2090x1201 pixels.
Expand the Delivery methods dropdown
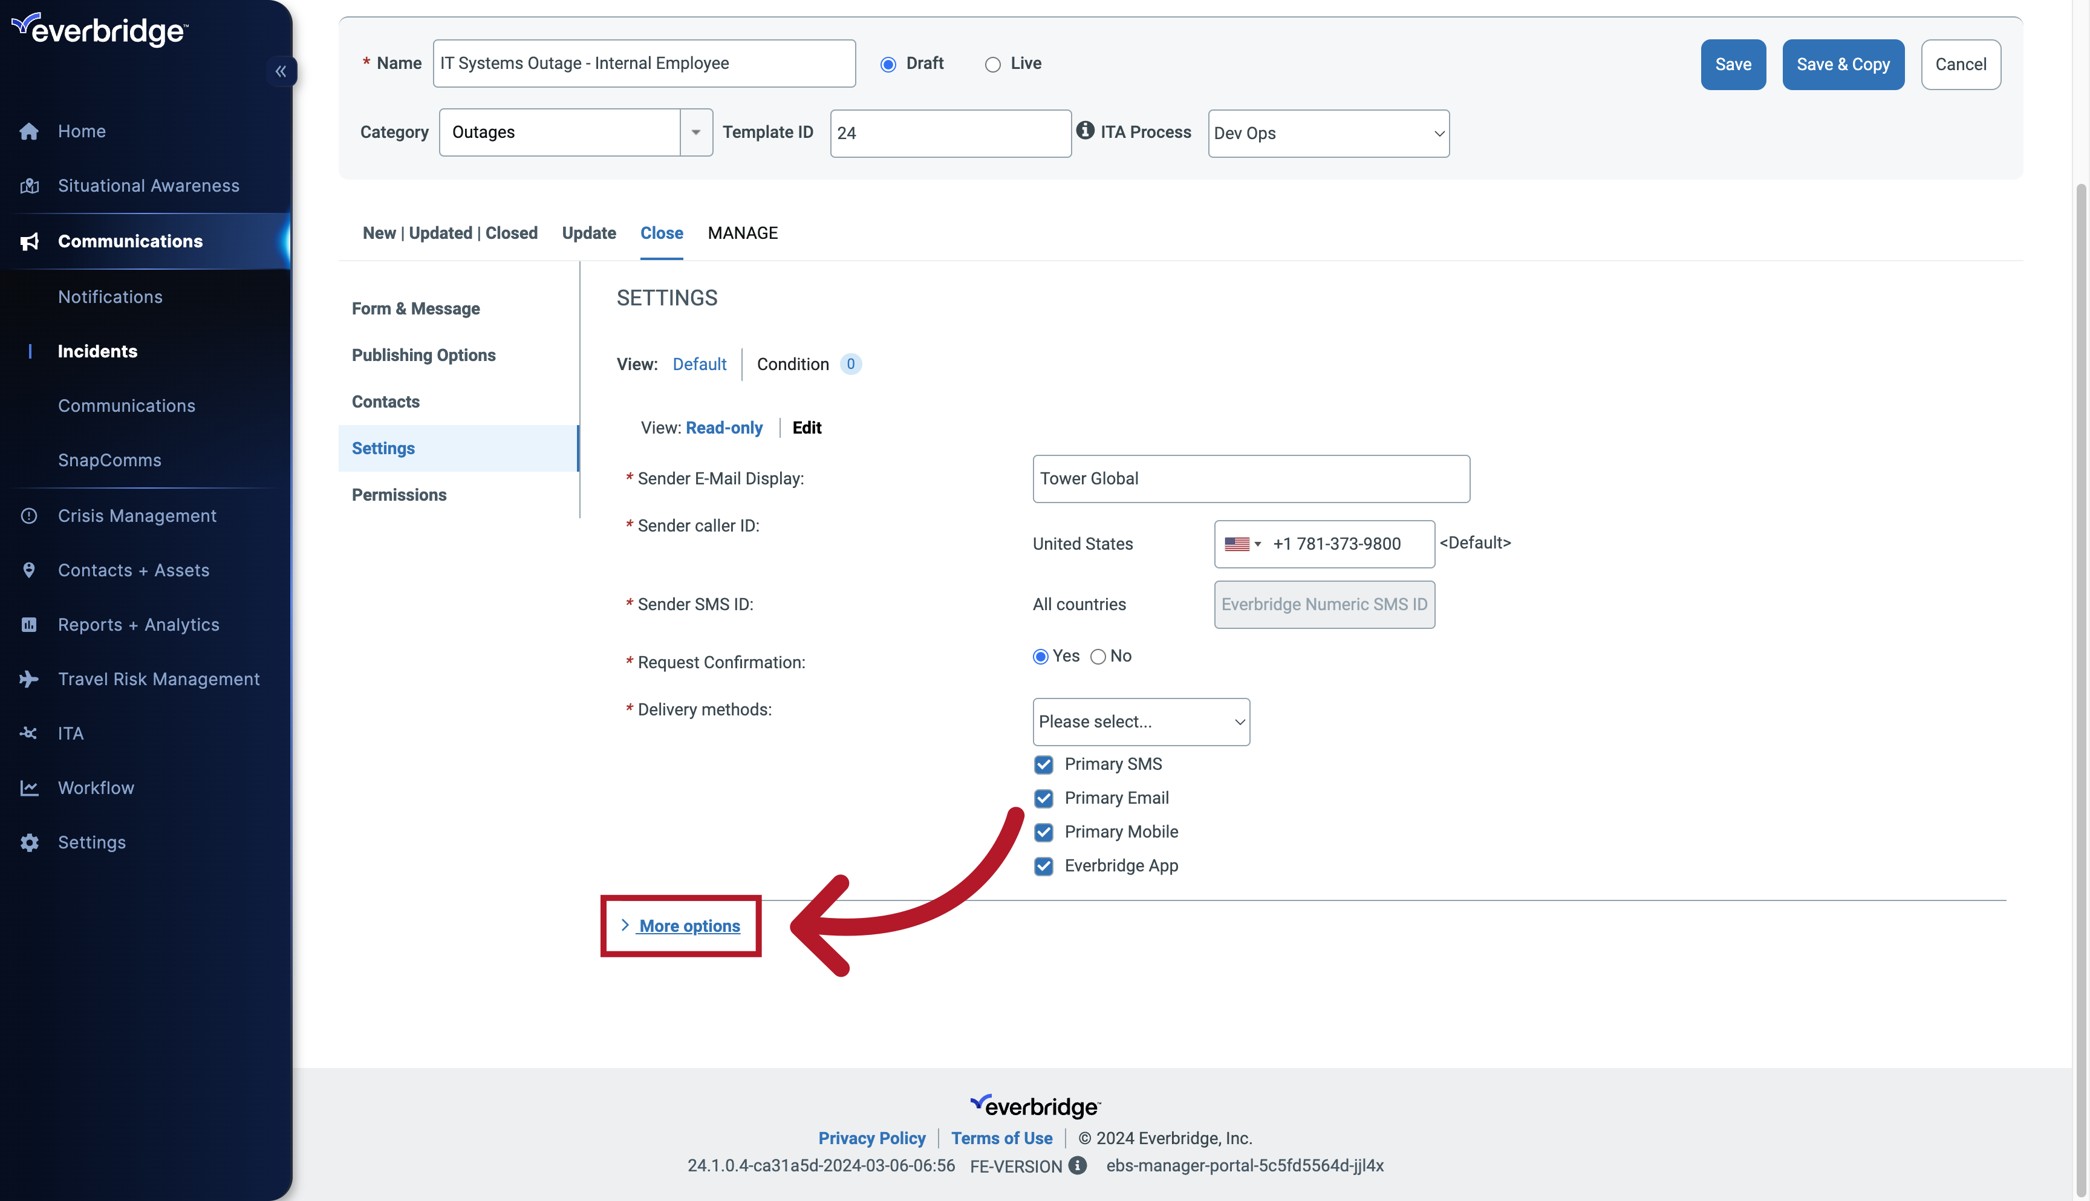[x=1140, y=720]
